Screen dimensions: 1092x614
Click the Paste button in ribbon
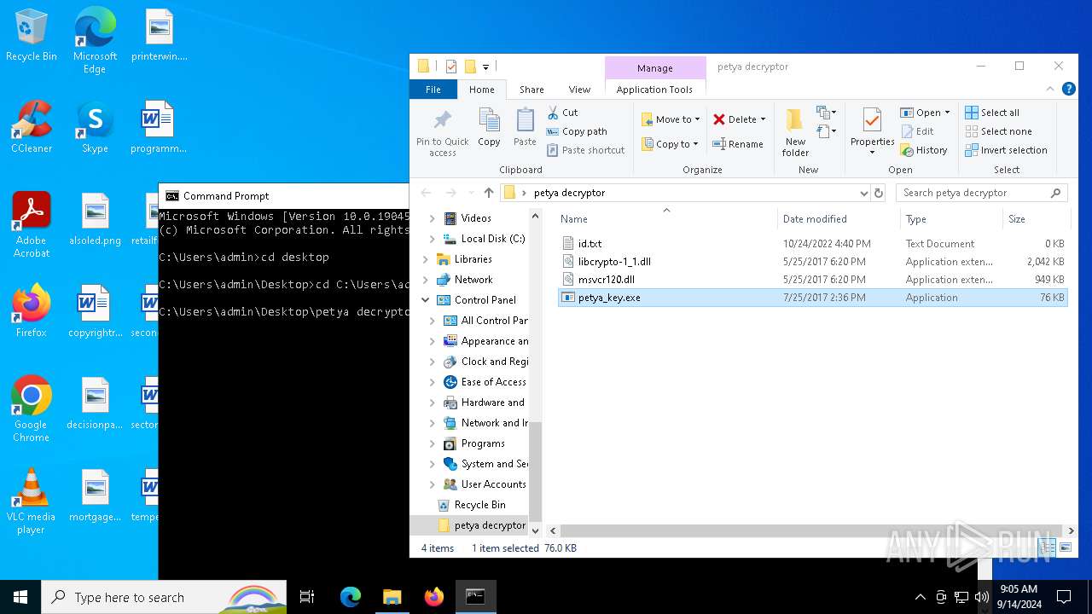[x=525, y=128]
